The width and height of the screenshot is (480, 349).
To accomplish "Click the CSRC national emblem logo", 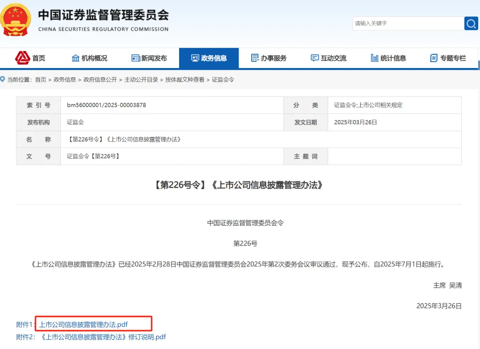I will click(x=15, y=20).
